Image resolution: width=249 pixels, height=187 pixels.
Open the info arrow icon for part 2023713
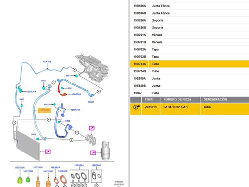tap(136, 107)
